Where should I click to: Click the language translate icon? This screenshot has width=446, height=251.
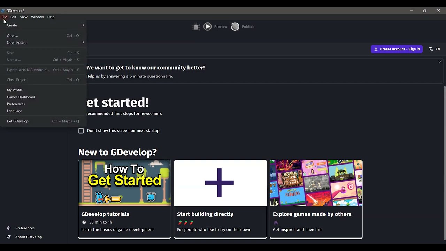click(x=431, y=49)
